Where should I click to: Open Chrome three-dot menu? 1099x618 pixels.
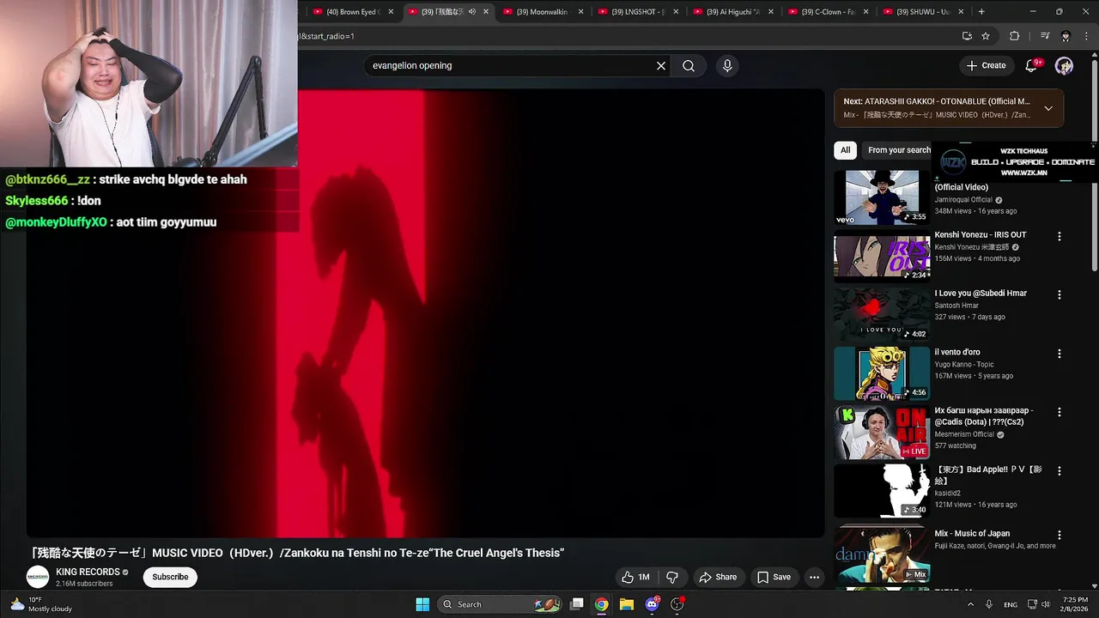[1086, 36]
